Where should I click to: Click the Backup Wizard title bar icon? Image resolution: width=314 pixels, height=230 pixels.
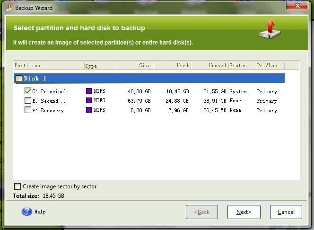pyautogui.click(x=9, y=8)
